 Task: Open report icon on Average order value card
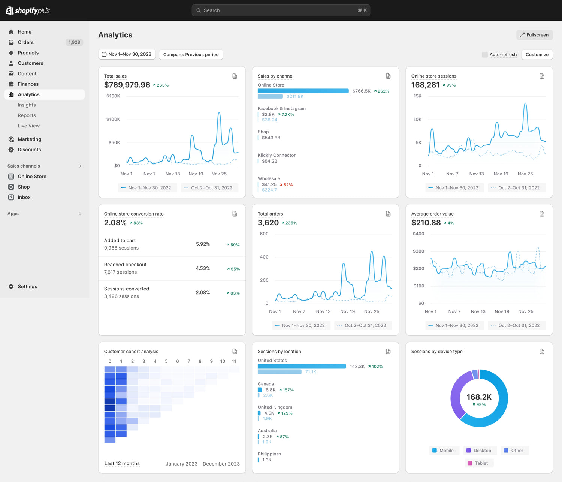click(542, 214)
